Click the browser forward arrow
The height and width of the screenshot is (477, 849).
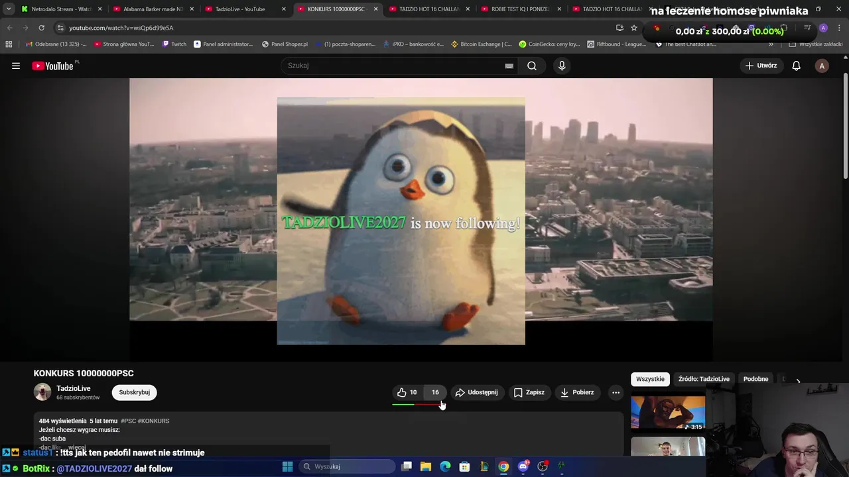tap(25, 28)
